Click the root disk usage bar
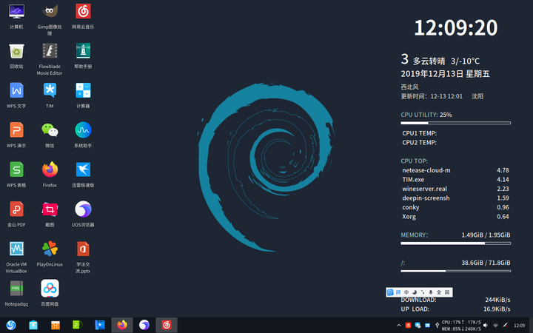 click(455, 271)
